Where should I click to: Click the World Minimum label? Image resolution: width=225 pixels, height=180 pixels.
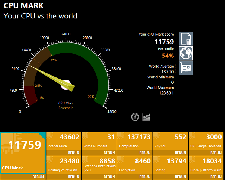(160, 77)
